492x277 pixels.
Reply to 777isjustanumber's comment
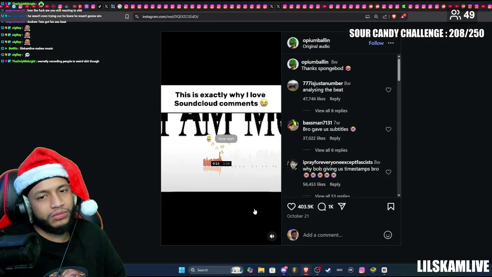pos(335,99)
